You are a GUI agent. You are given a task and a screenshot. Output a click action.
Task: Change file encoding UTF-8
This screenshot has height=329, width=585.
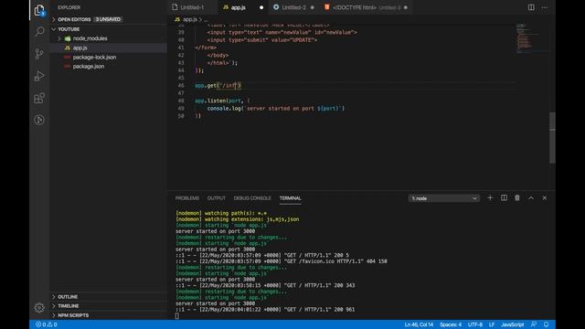[475, 324]
